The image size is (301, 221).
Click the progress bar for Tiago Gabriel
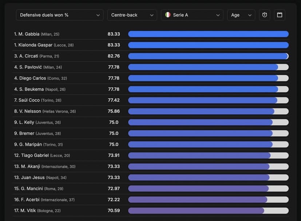pos(208,156)
